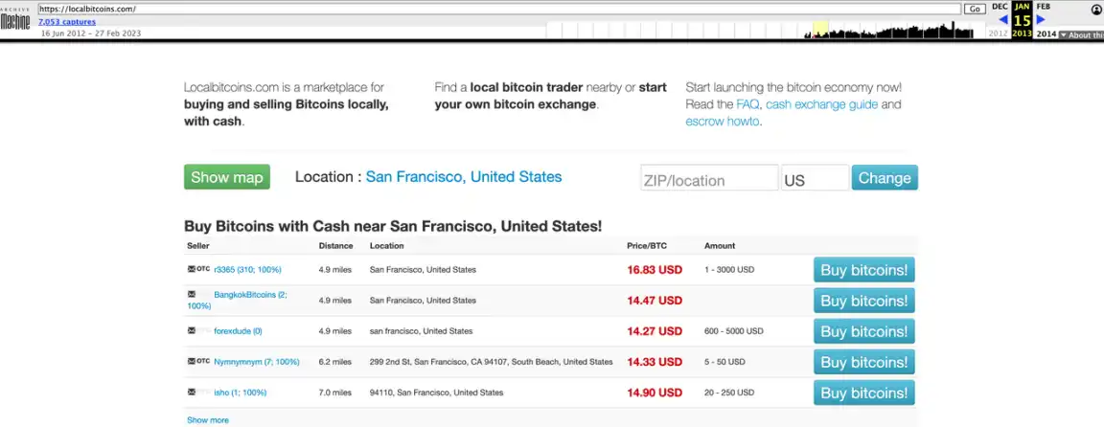
Task: Click amount 600 - 5000 USD
Action: click(x=734, y=331)
